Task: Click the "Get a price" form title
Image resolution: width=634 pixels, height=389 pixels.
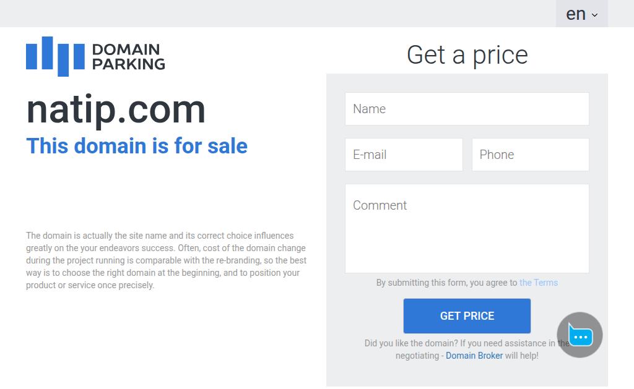Action: click(x=467, y=54)
